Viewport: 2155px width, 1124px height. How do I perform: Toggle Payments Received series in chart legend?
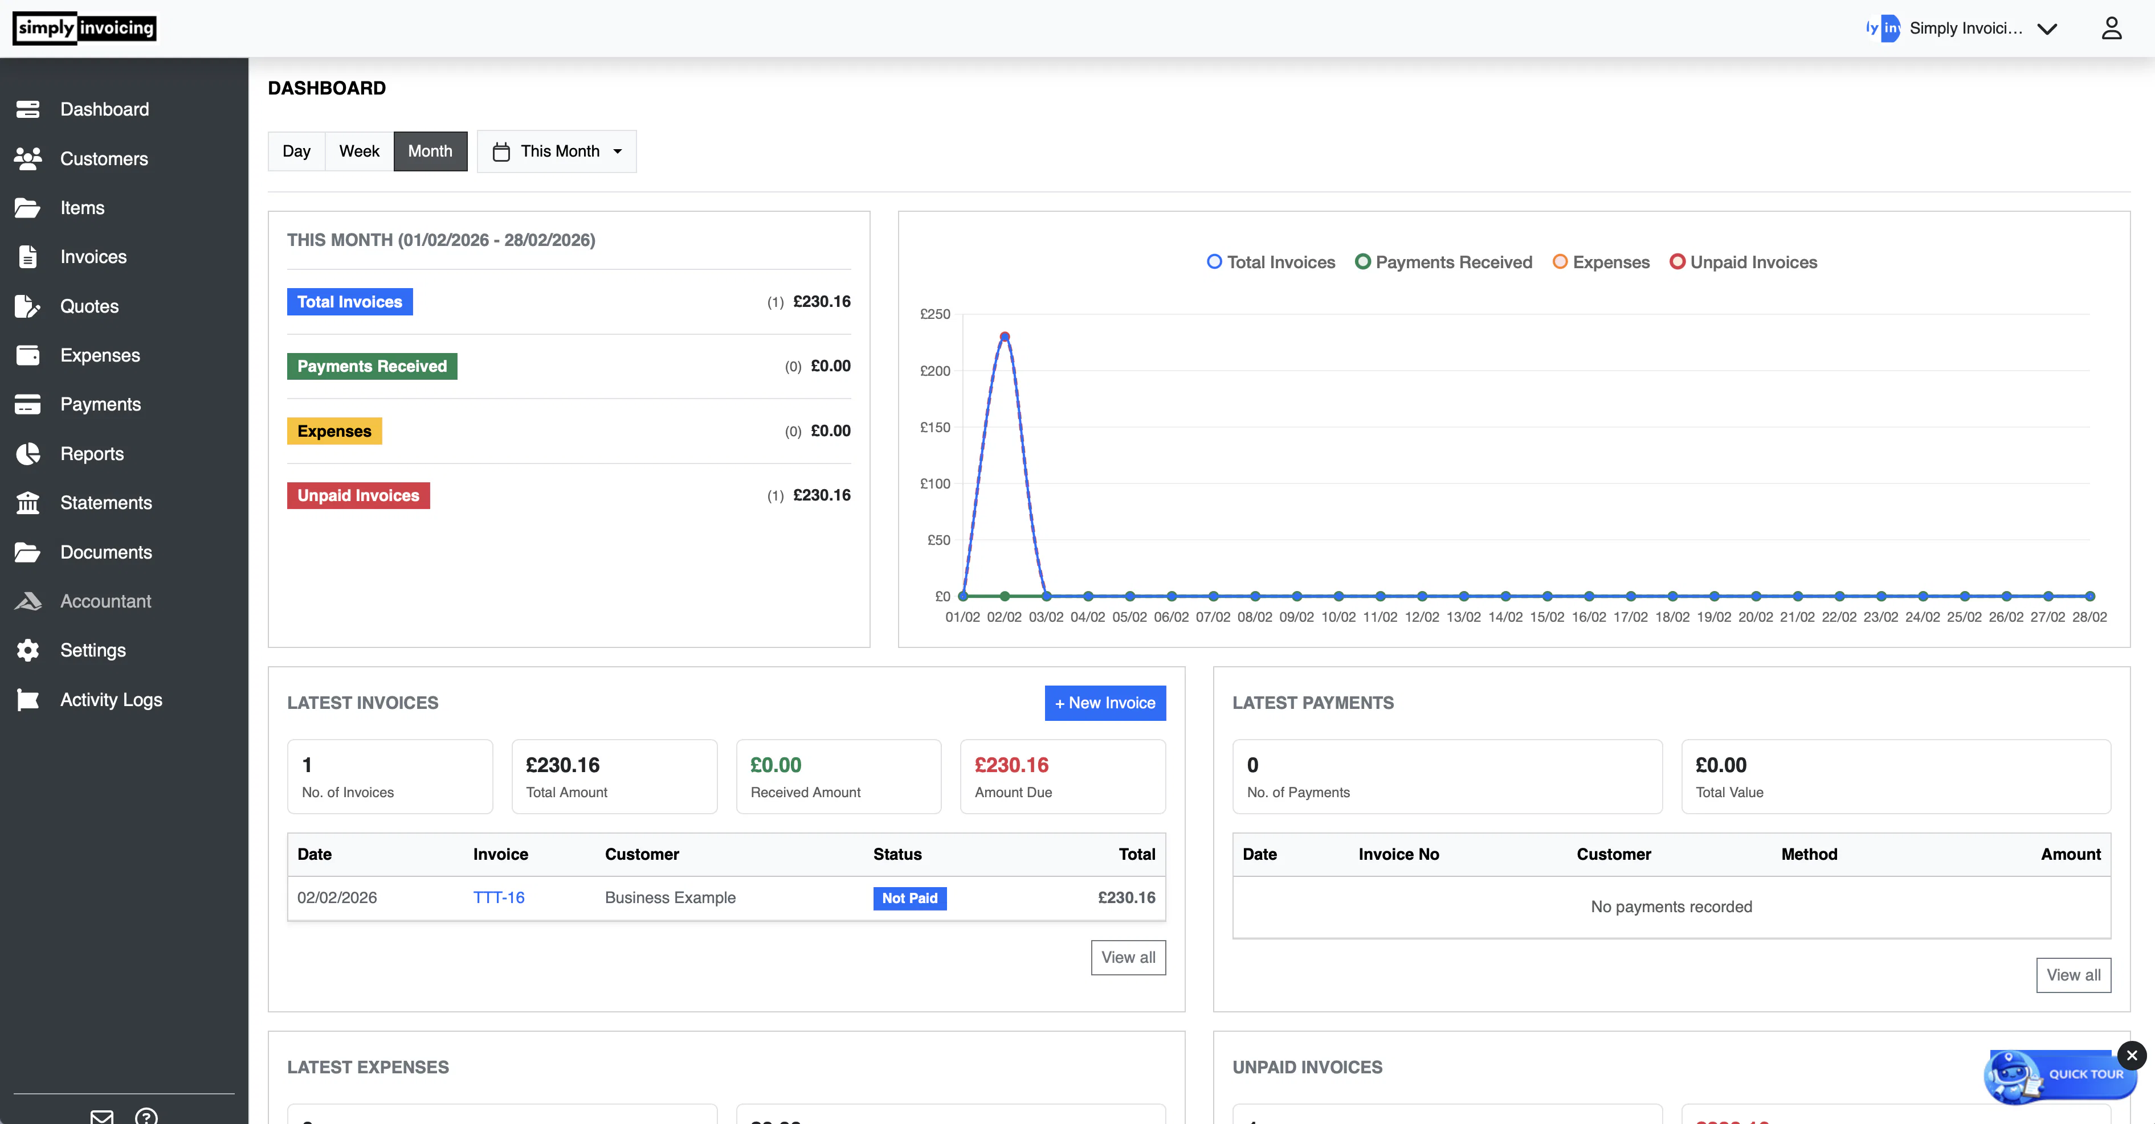[x=1443, y=262]
